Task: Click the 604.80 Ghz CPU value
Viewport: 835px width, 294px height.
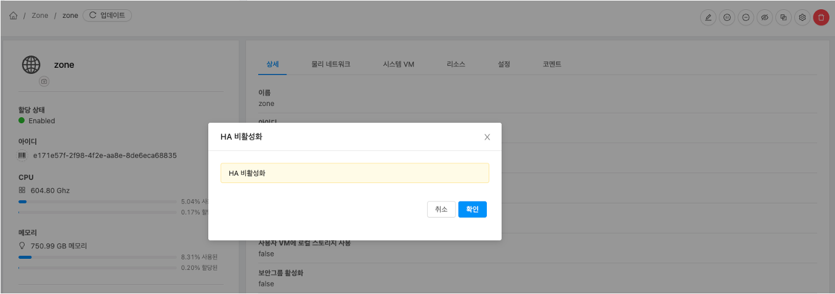Action: click(x=50, y=190)
